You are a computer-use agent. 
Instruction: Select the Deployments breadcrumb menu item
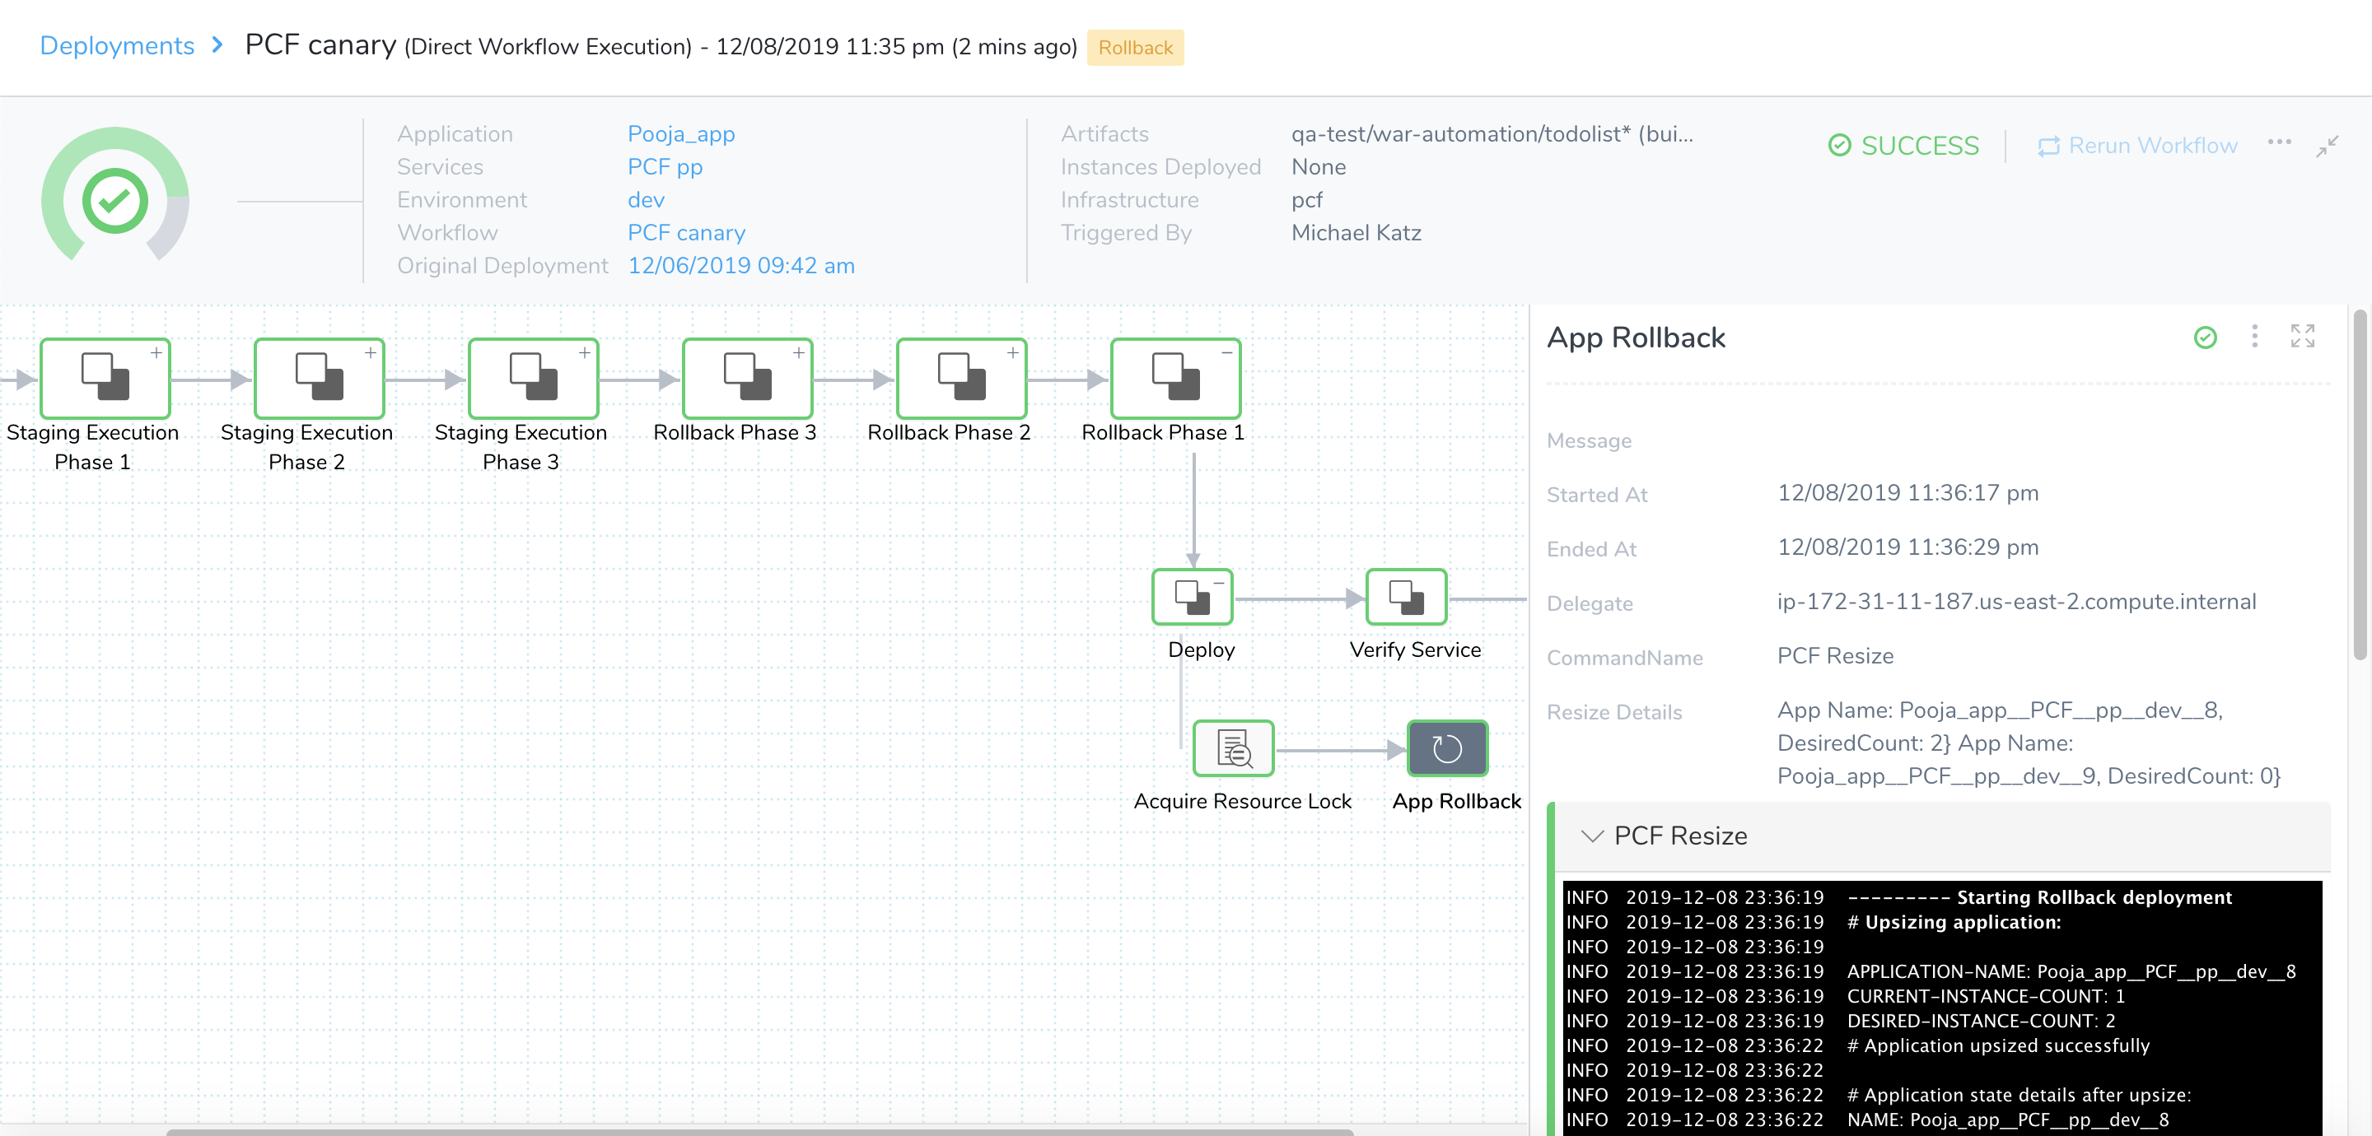pos(114,45)
